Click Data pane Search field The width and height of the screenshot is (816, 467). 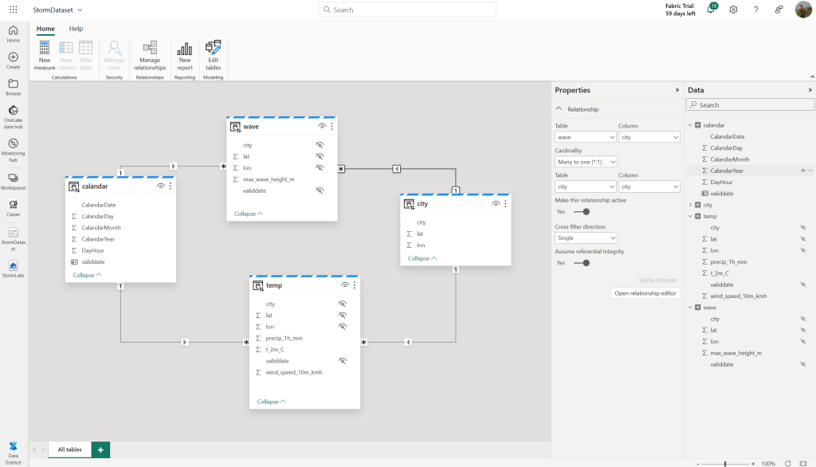pos(750,104)
